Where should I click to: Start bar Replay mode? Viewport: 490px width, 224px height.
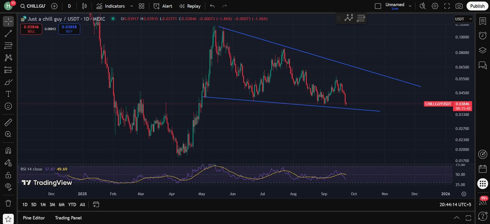click(190, 6)
